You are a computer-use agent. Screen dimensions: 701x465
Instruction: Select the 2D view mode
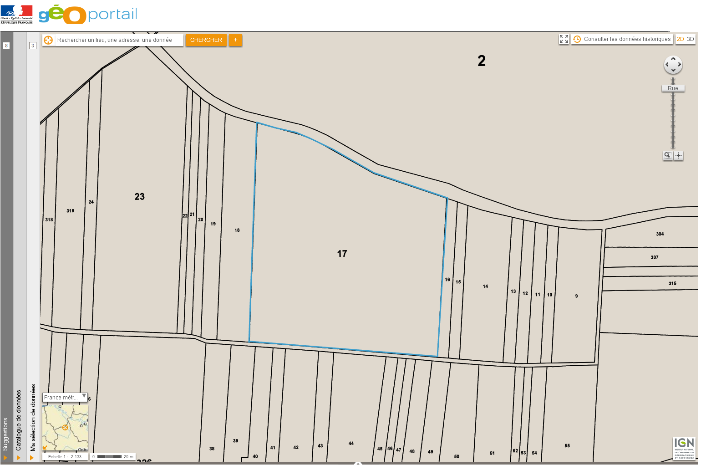click(x=681, y=39)
